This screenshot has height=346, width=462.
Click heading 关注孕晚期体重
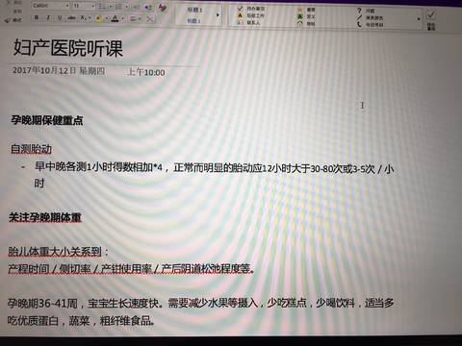pos(45,217)
